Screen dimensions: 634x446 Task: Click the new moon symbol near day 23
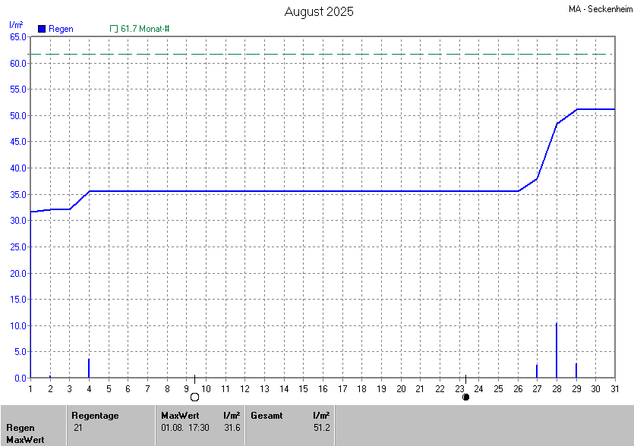(465, 397)
